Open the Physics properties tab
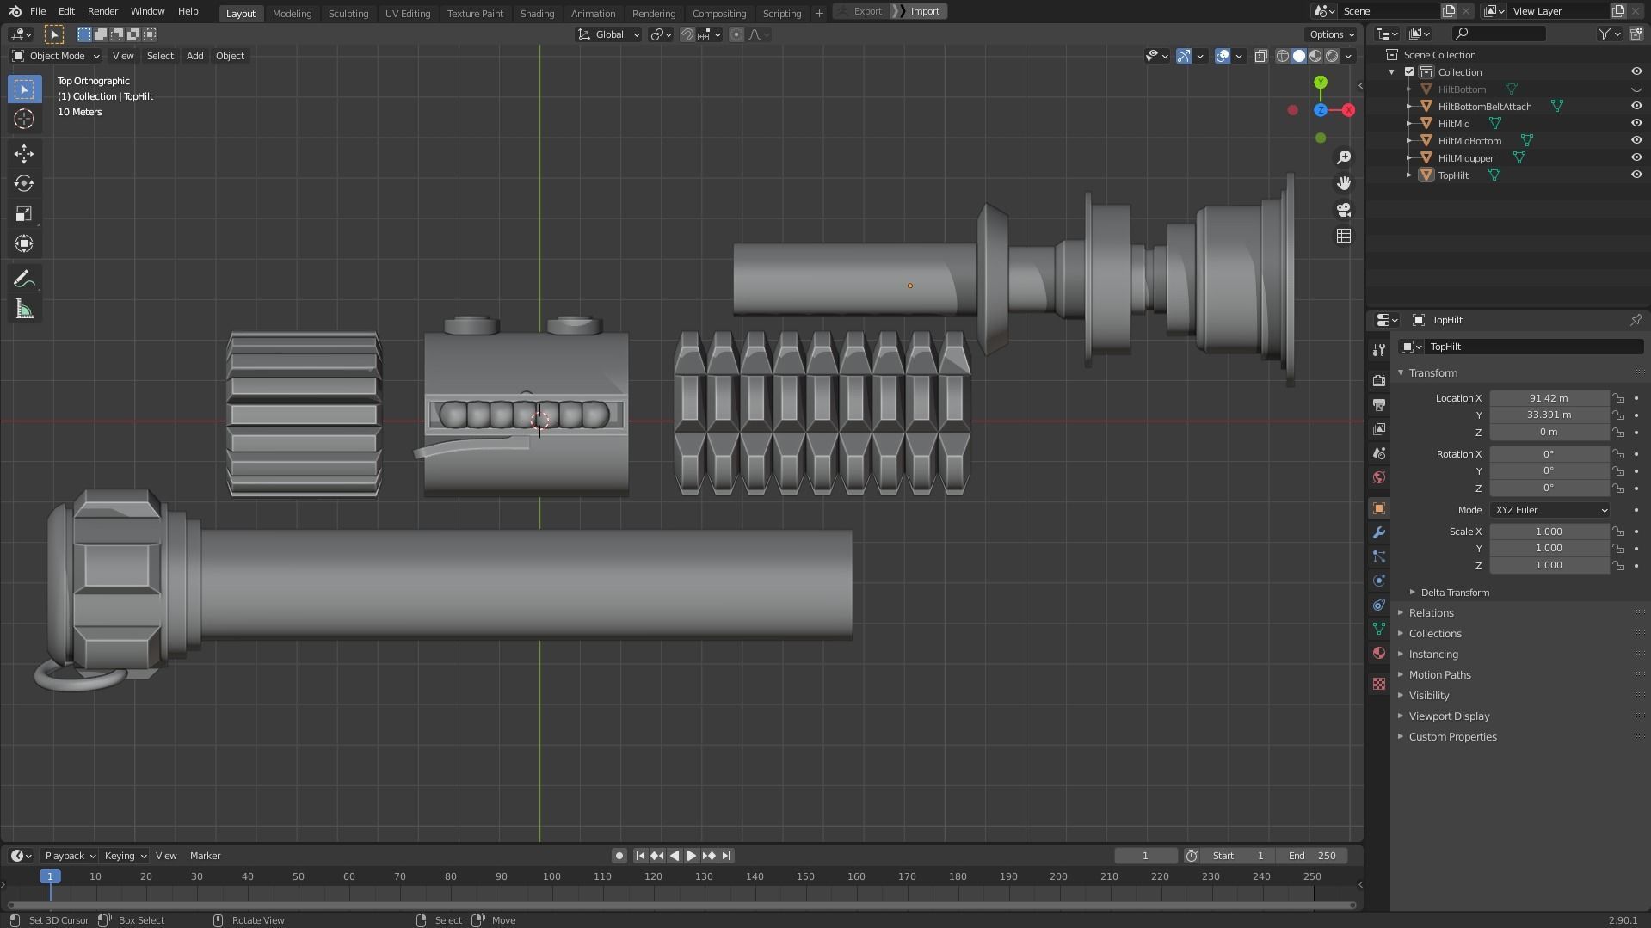This screenshot has height=928, width=1651. point(1379,581)
